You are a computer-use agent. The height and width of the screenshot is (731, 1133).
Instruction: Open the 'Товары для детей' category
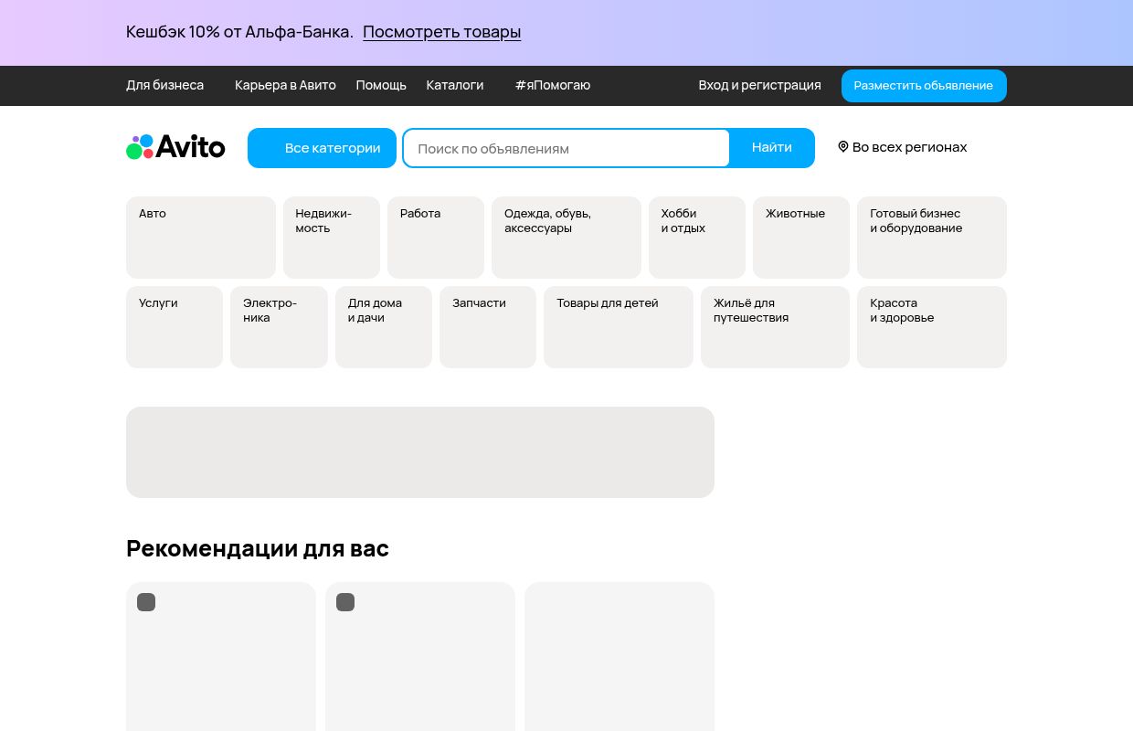pyautogui.click(x=619, y=326)
